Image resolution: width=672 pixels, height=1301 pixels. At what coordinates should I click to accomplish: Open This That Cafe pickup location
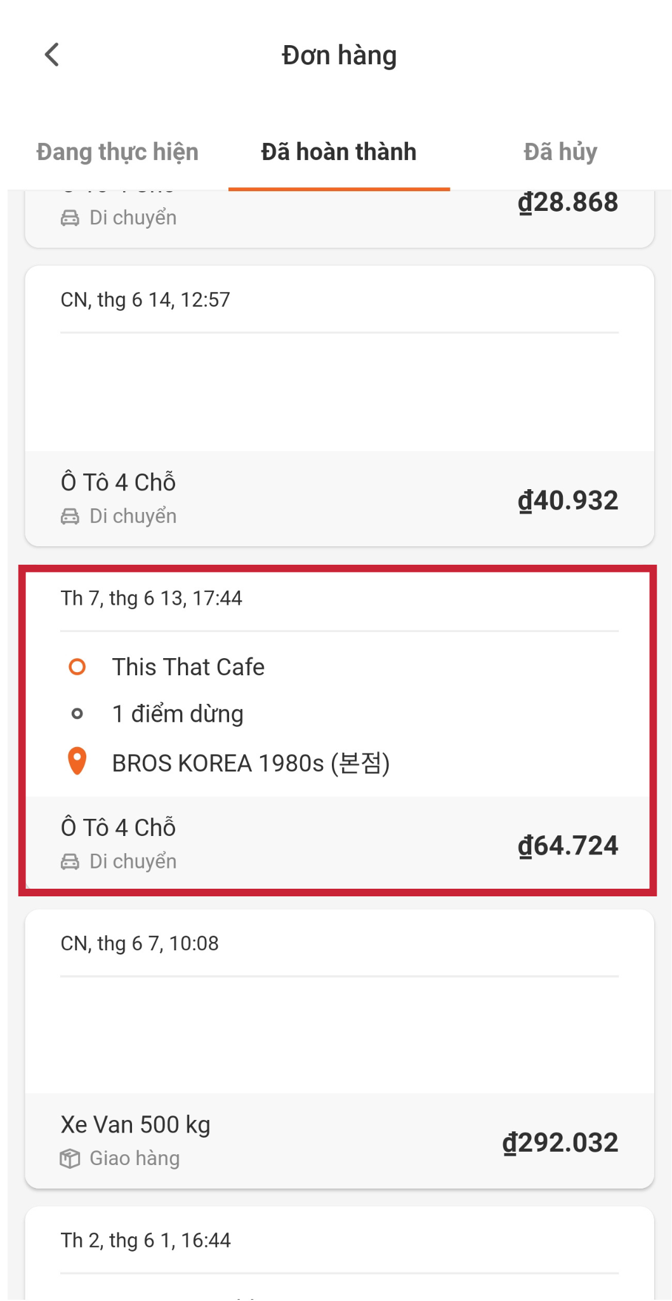click(188, 667)
